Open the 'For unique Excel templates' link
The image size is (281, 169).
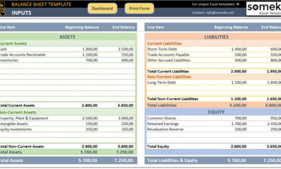click(215, 4)
